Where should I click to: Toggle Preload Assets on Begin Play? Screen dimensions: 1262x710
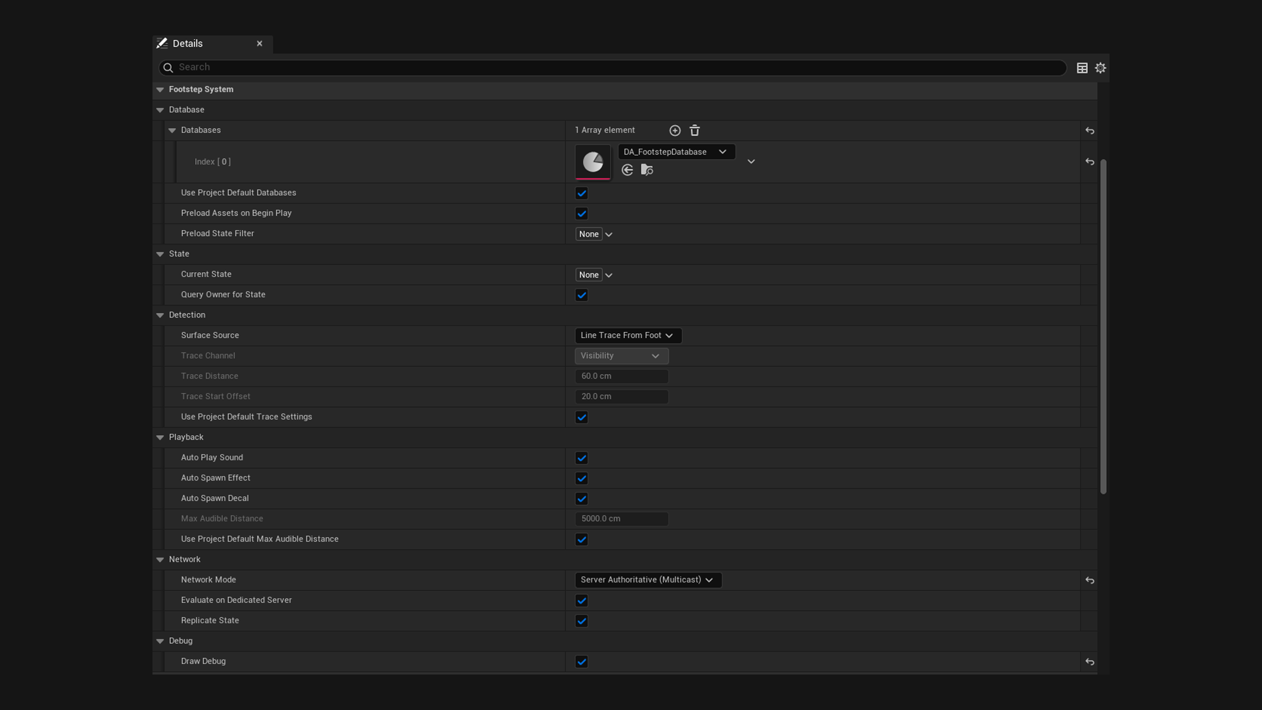(582, 214)
